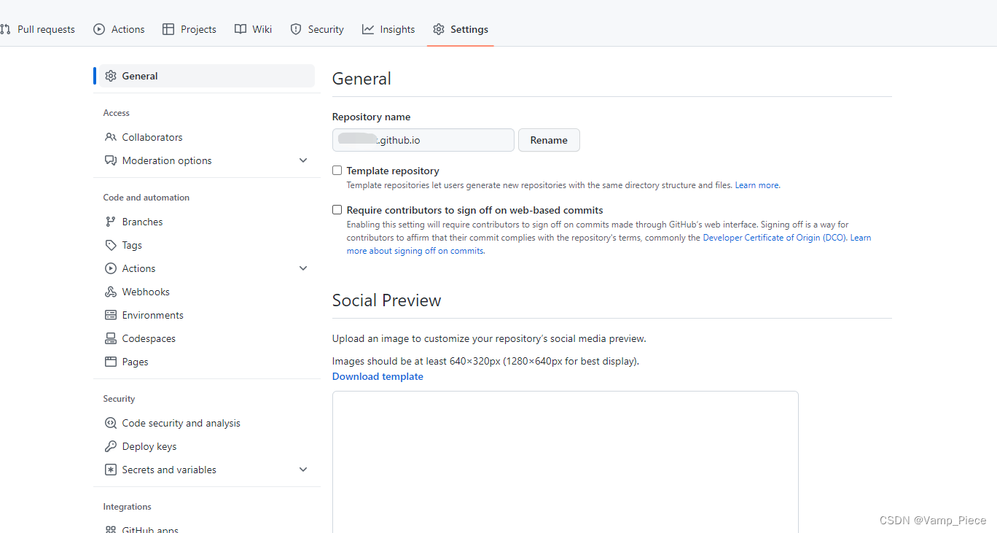This screenshot has width=997, height=533.
Task: Click the Codespaces icon
Action: tap(111, 338)
